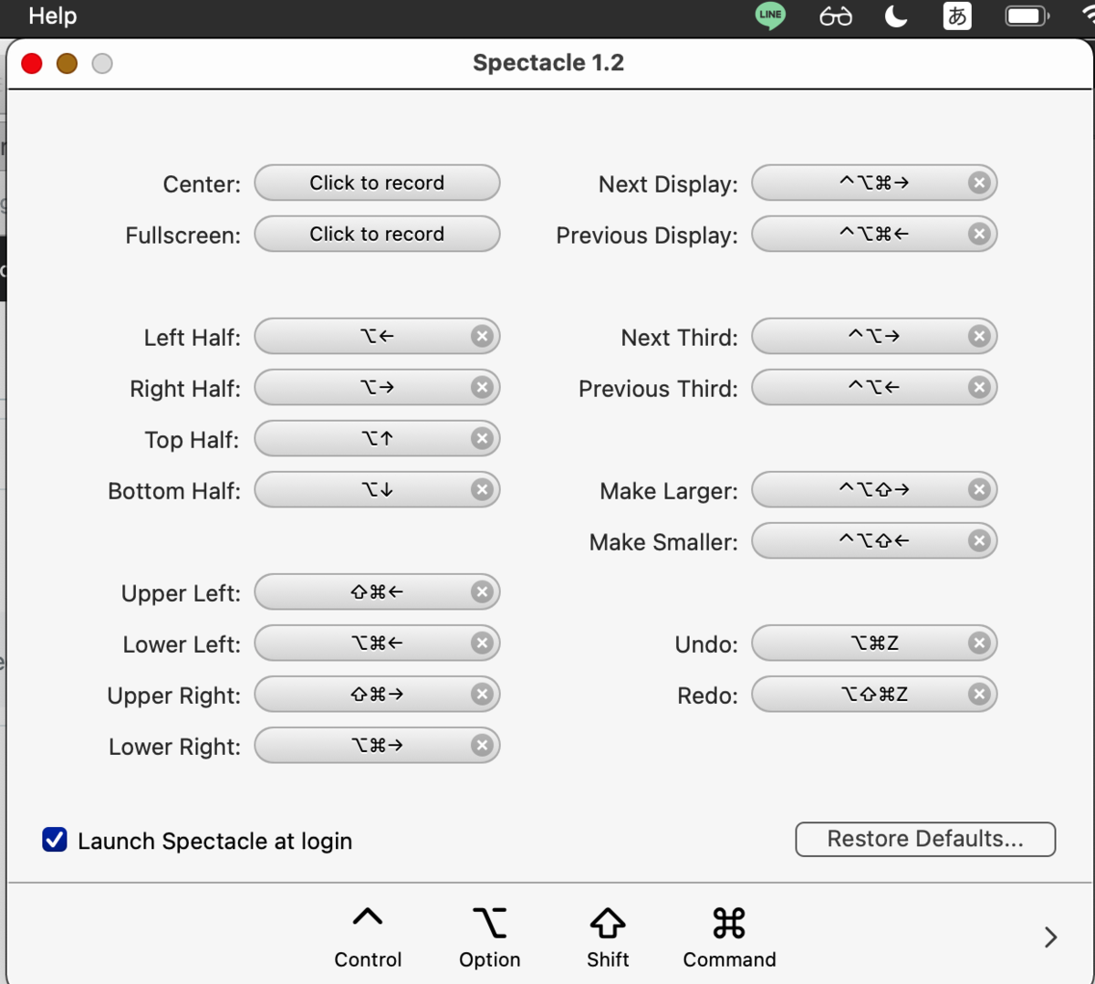Click the Command key legend icon
1095x984 pixels.
click(729, 923)
